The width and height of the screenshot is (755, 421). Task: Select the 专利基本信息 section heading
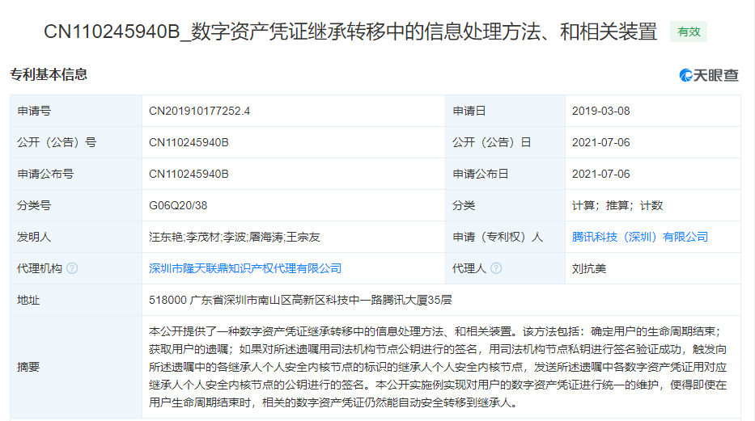tap(49, 74)
